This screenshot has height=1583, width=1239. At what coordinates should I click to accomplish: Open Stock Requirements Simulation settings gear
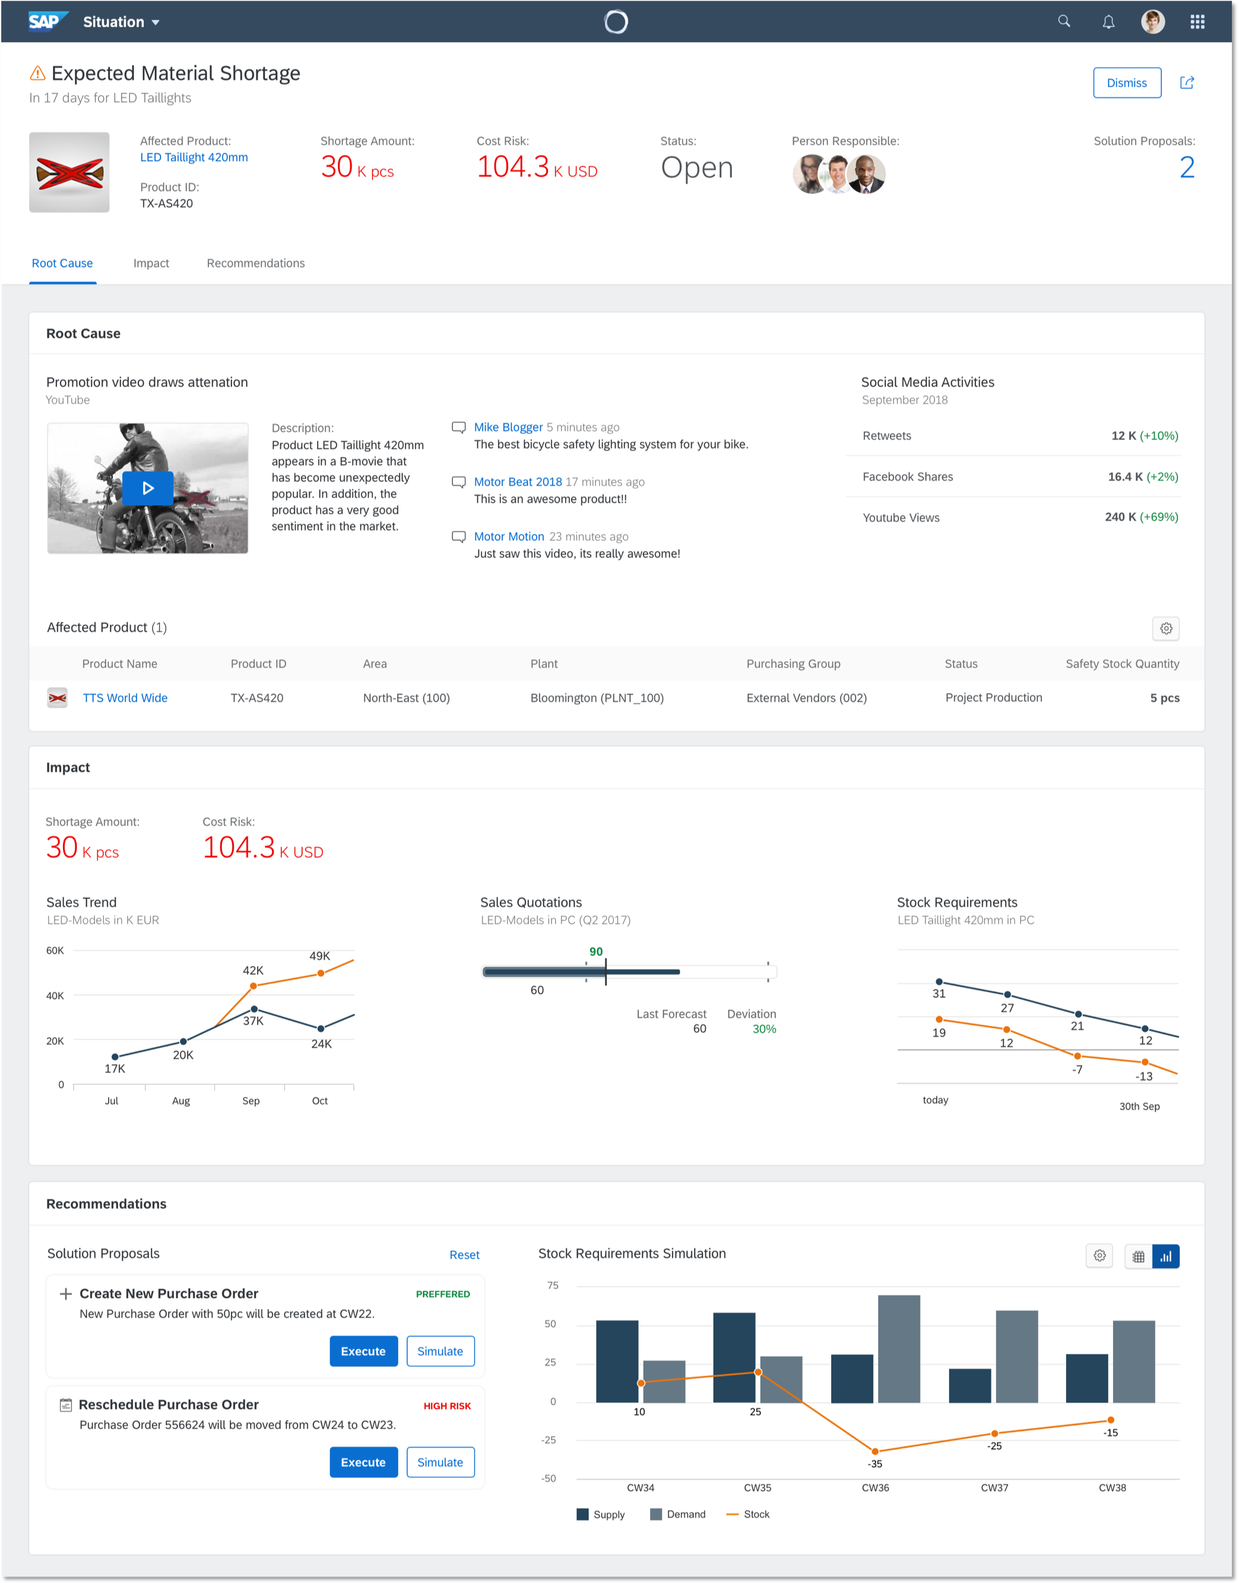click(x=1099, y=1256)
